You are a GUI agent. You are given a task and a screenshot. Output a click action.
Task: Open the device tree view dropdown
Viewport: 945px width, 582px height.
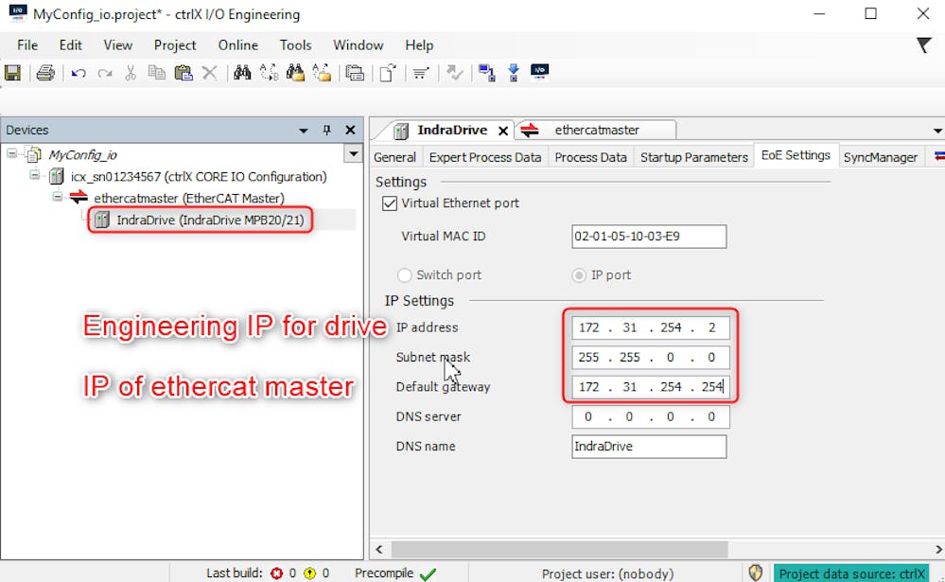[353, 154]
